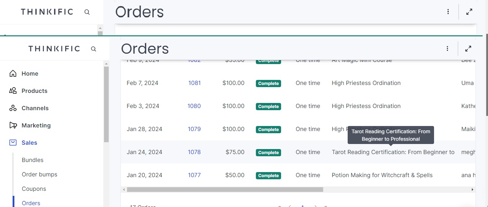Click Complete status badge for order 1080

pyautogui.click(x=268, y=106)
